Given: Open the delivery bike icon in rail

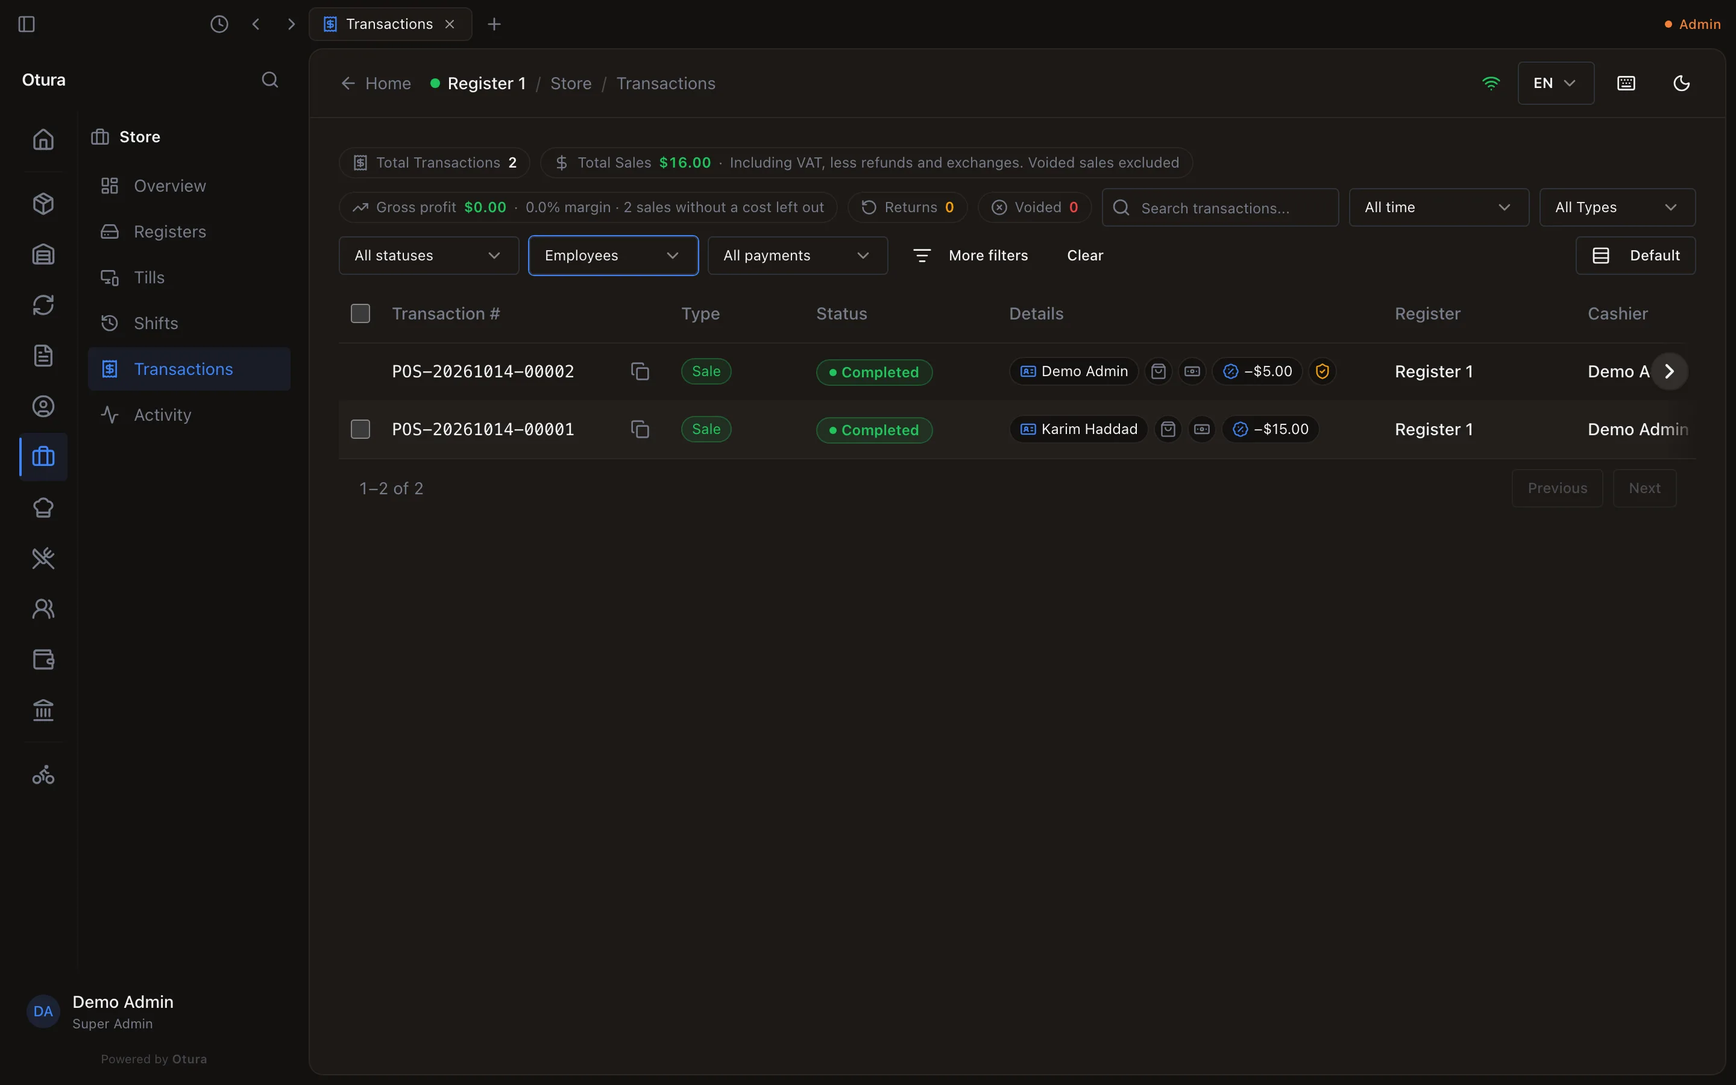Looking at the screenshot, I should (x=43, y=775).
